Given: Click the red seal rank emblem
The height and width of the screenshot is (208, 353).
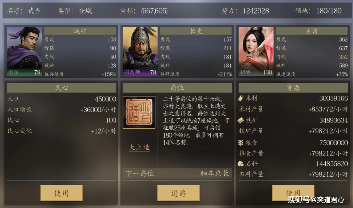Looking at the screenshot, I should point(139,112).
